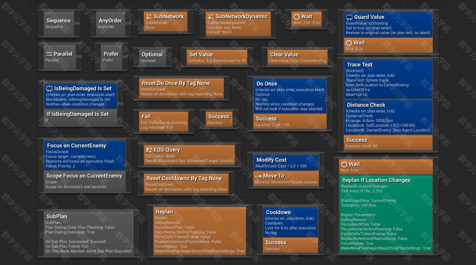Click the SubNetwork node's branch icon
476x265 pixels.
148,17
